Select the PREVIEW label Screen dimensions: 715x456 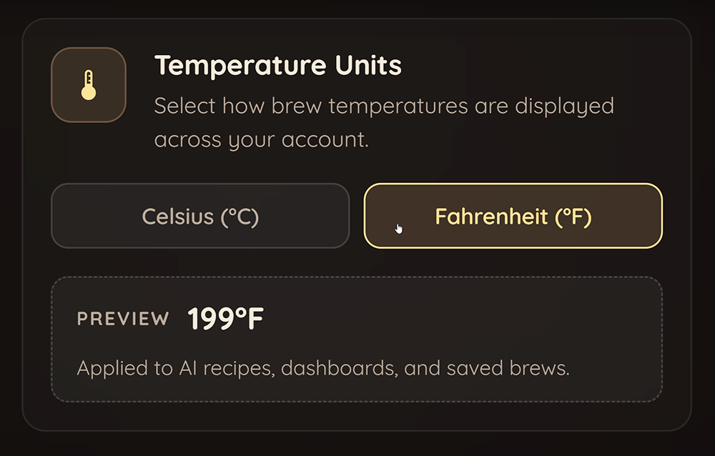[122, 319]
